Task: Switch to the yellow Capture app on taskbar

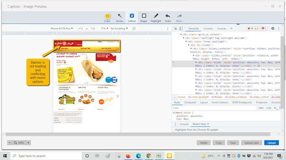Action: (x=169, y=156)
